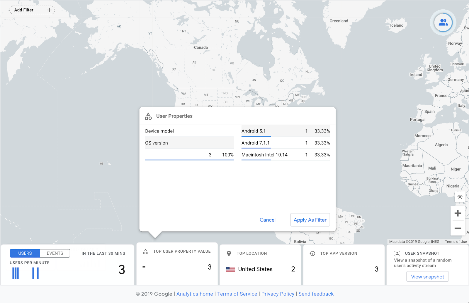Select the Android 5.1 value row
This screenshot has width=469, height=303.
click(285, 131)
